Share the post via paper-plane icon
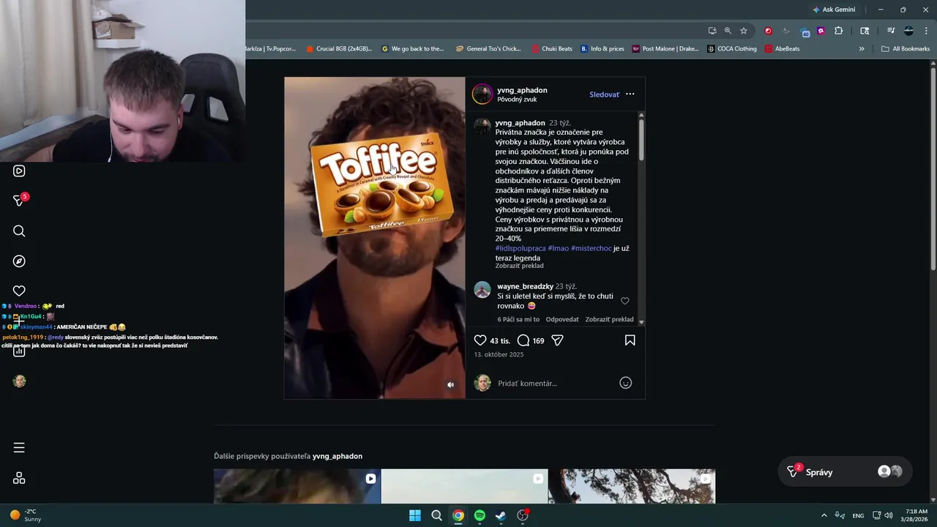937x527 pixels. coord(557,340)
